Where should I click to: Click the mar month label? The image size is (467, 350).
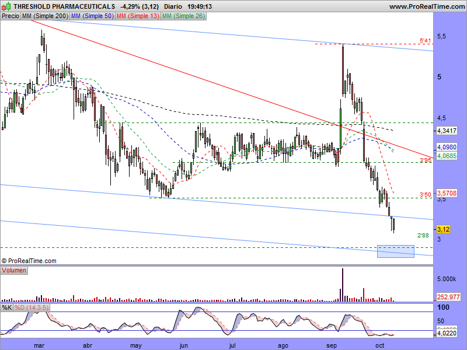(x=39, y=345)
